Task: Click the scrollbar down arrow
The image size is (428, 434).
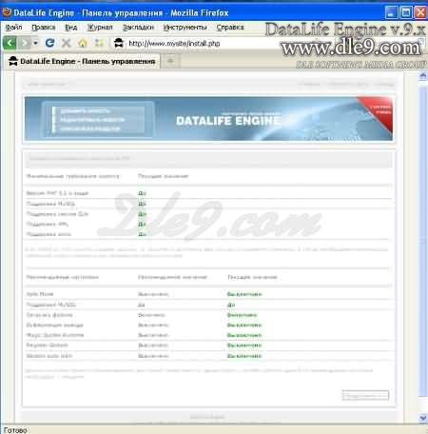Action: (423, 418)
